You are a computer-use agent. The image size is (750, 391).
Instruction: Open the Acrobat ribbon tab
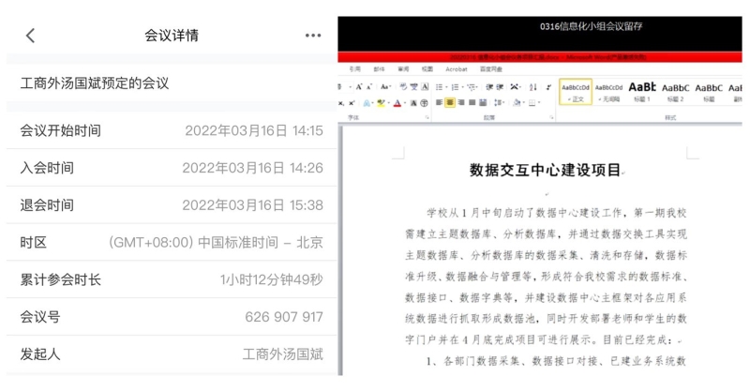click(456, 69)
